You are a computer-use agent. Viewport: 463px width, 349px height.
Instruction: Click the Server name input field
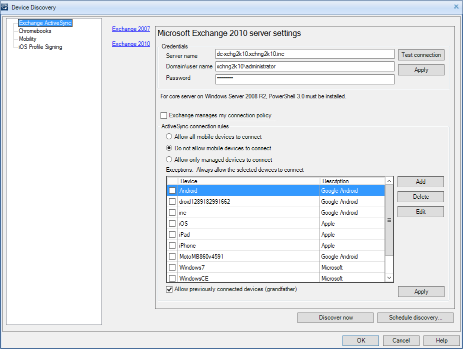(x=304, y=54)
